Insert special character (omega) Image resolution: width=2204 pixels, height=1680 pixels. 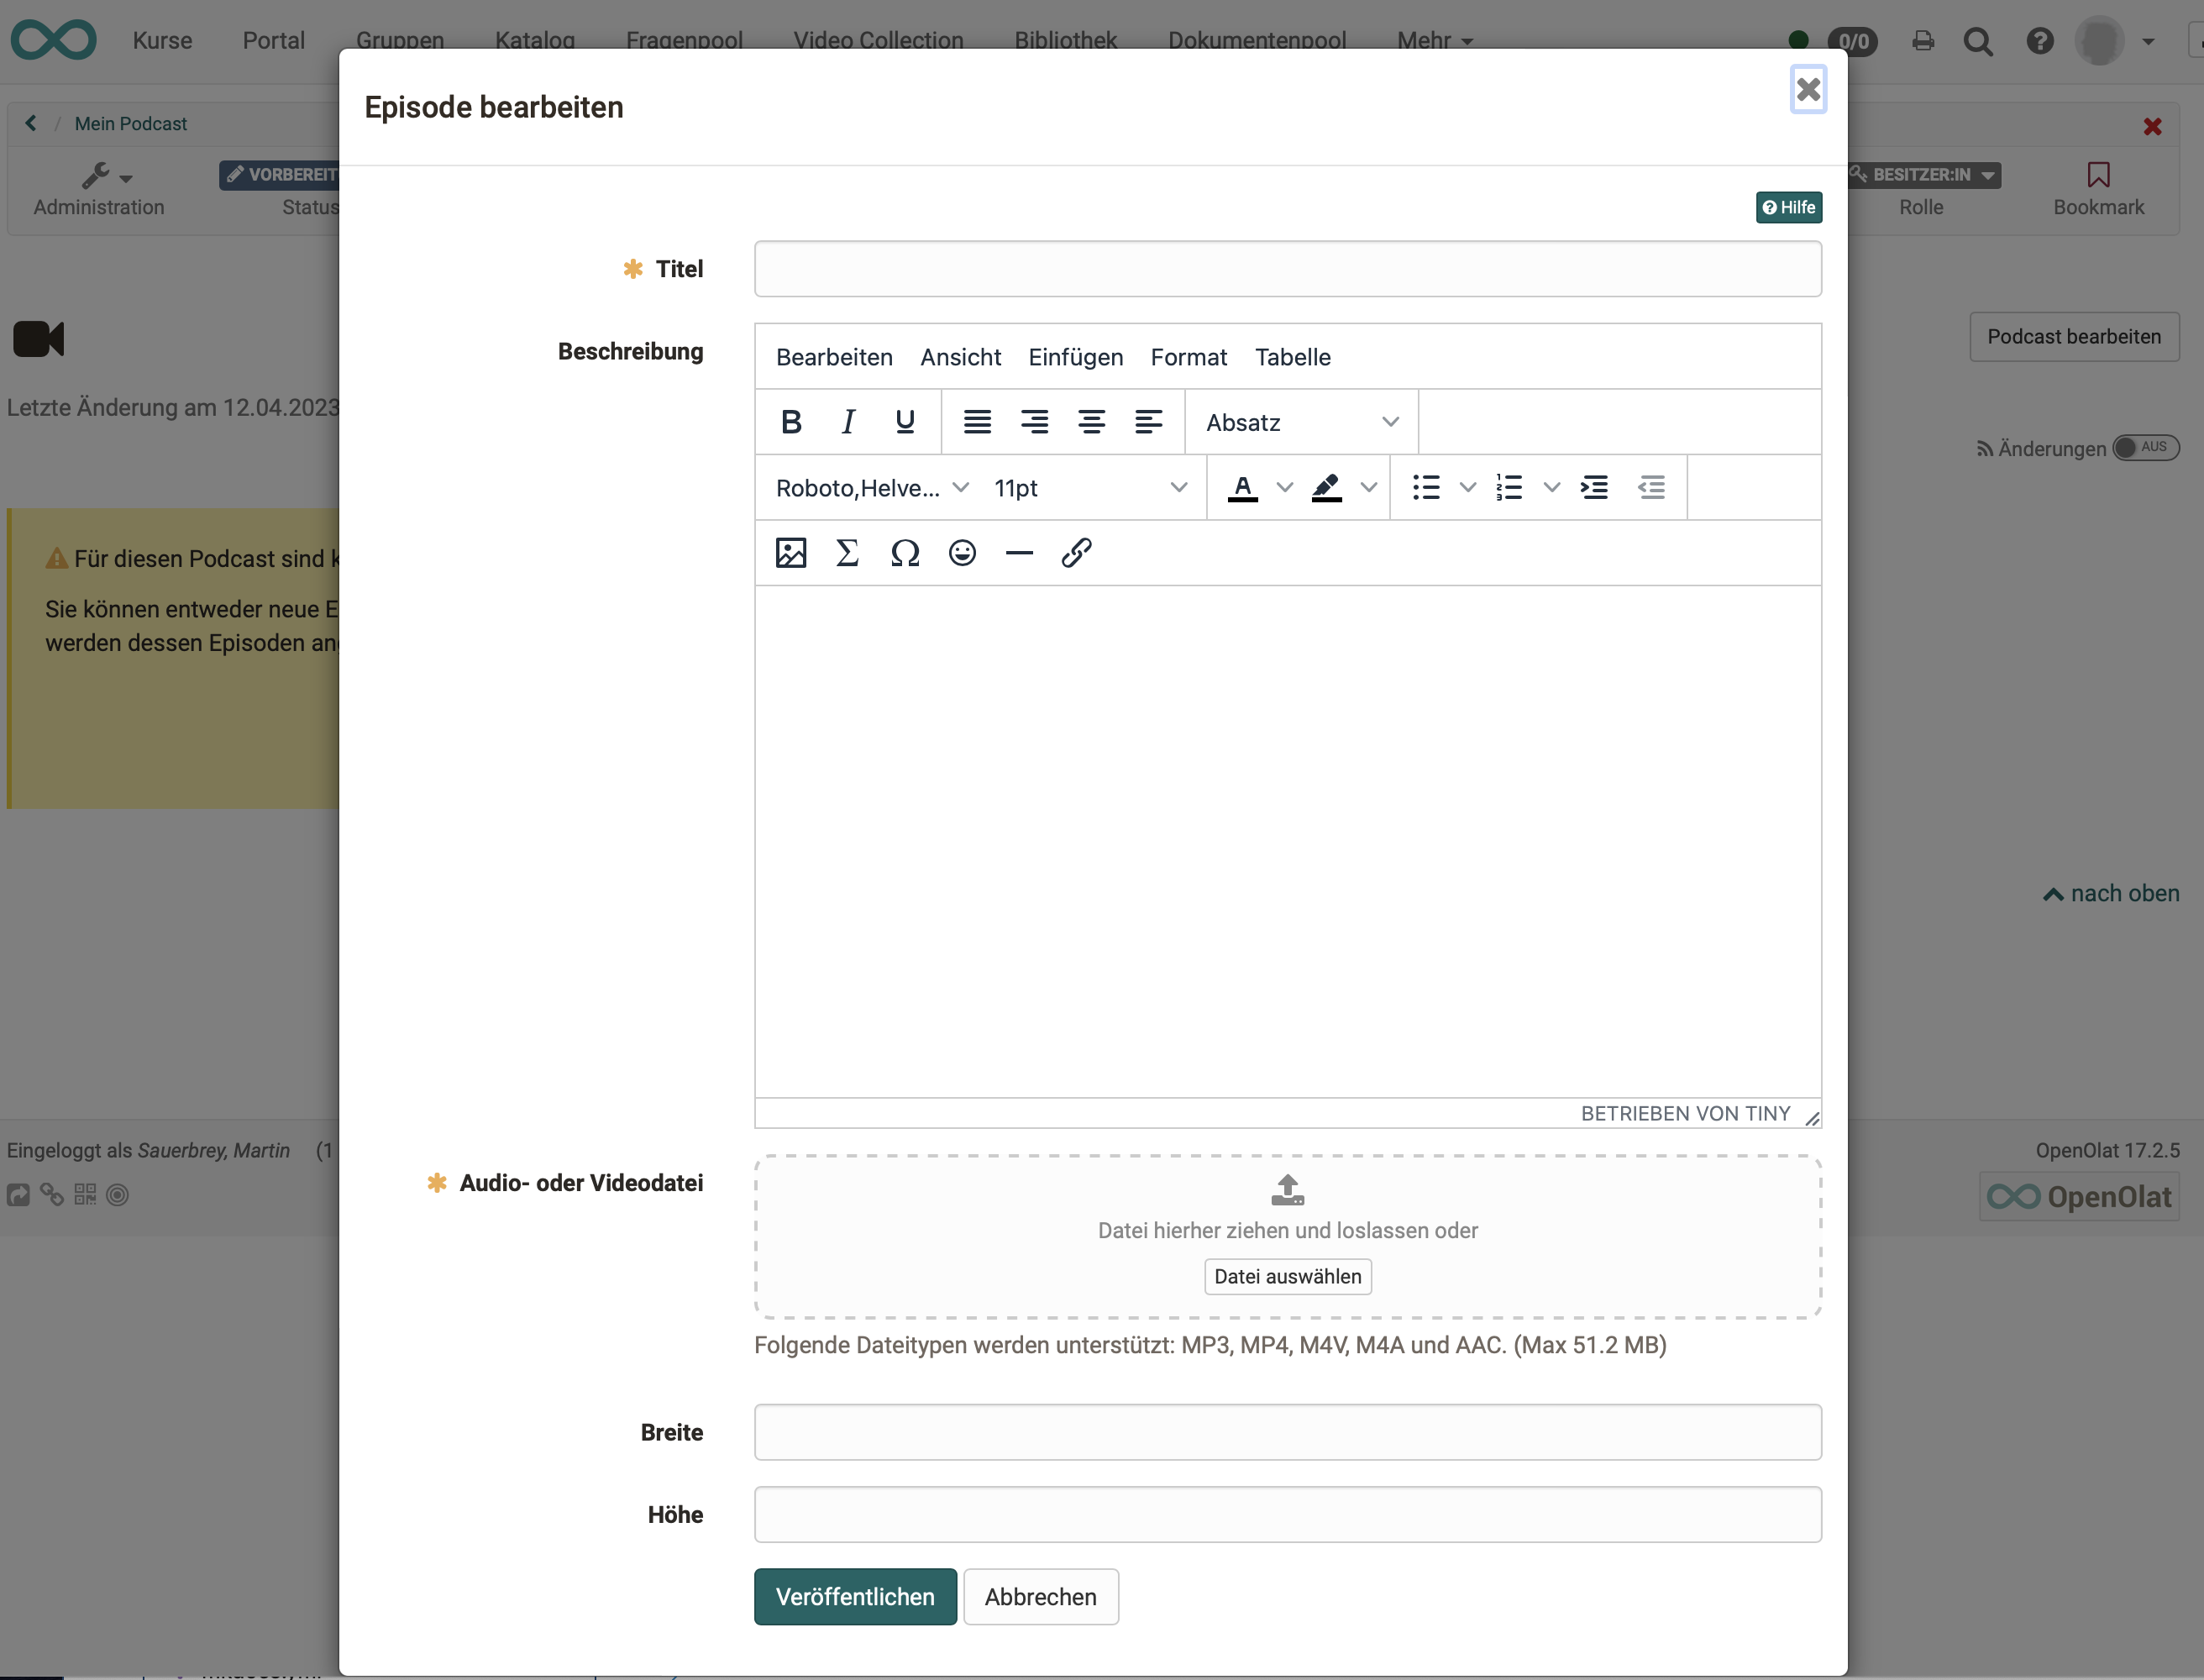tap(905, 553)
